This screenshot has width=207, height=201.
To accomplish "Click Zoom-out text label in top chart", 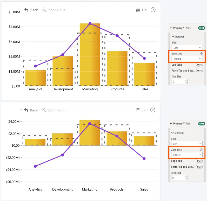I will click(57, 10).
